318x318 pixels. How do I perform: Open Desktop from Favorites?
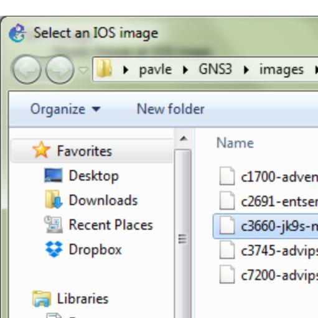pyautogui.click(x=94, y=176)
